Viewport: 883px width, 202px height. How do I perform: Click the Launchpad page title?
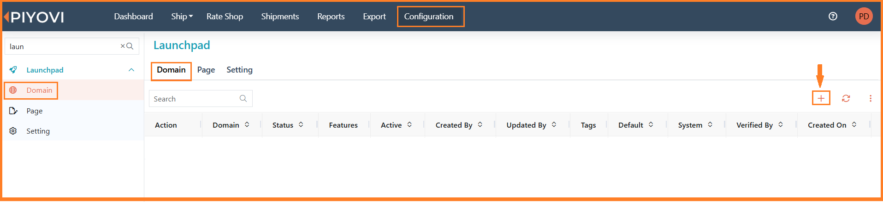[x=182, y=45]
